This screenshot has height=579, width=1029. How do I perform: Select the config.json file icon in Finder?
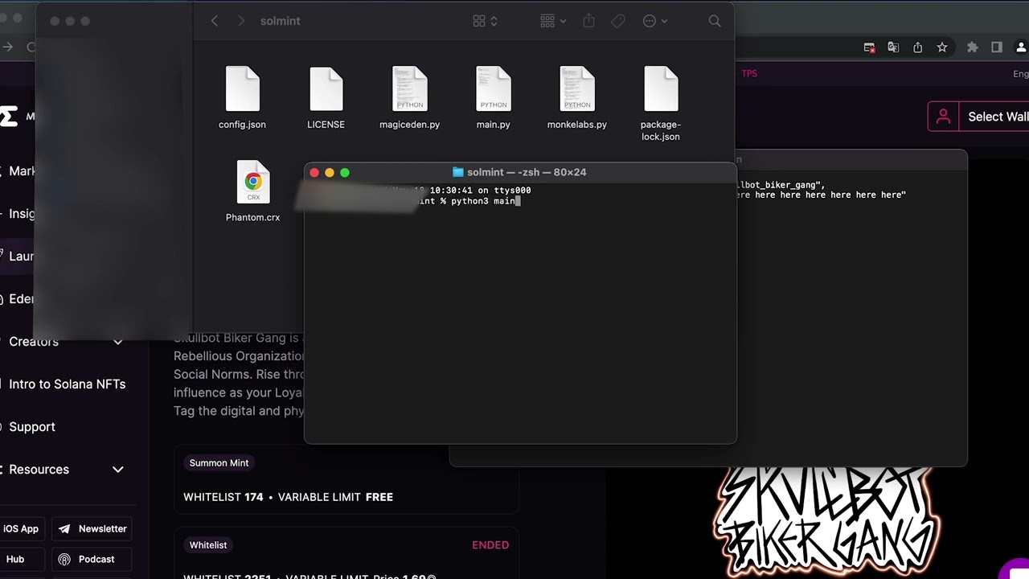pos(242,88)
